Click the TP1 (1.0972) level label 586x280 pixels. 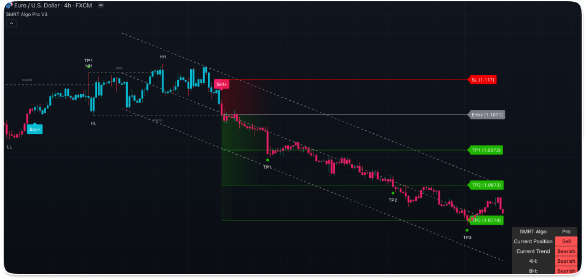[x=486, y=150]
